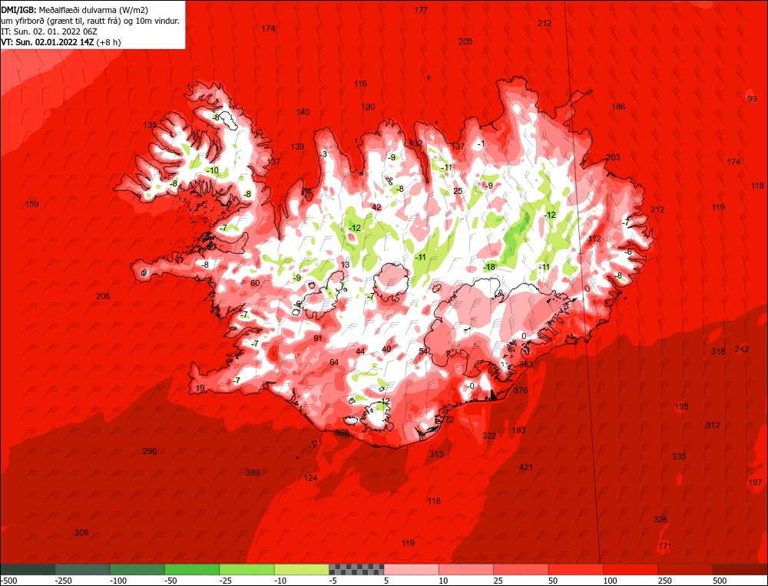Screen dimensions: 768x586
Task: Click the map value 205
Action: click(465, 41)
